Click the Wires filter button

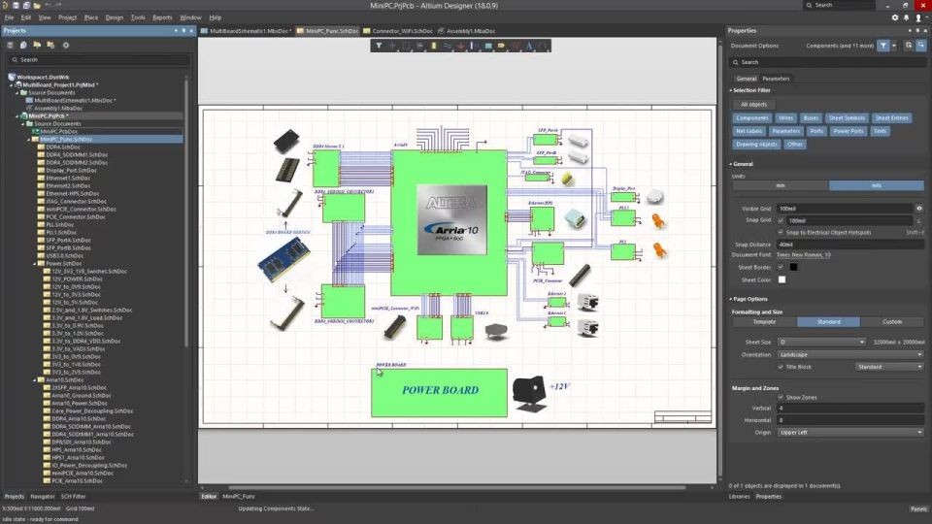click(785, 117)
